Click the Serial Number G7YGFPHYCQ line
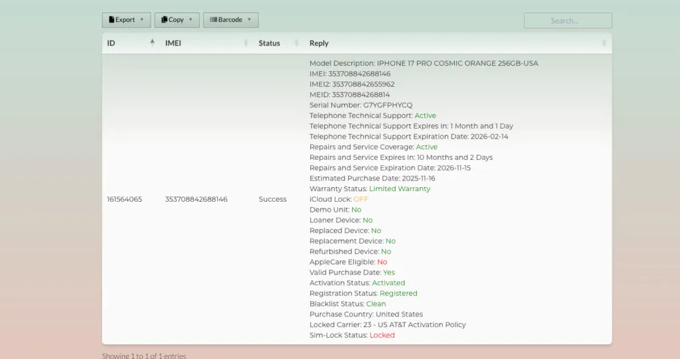The width and height of the screenshot is (680, 359). [361, 105]
